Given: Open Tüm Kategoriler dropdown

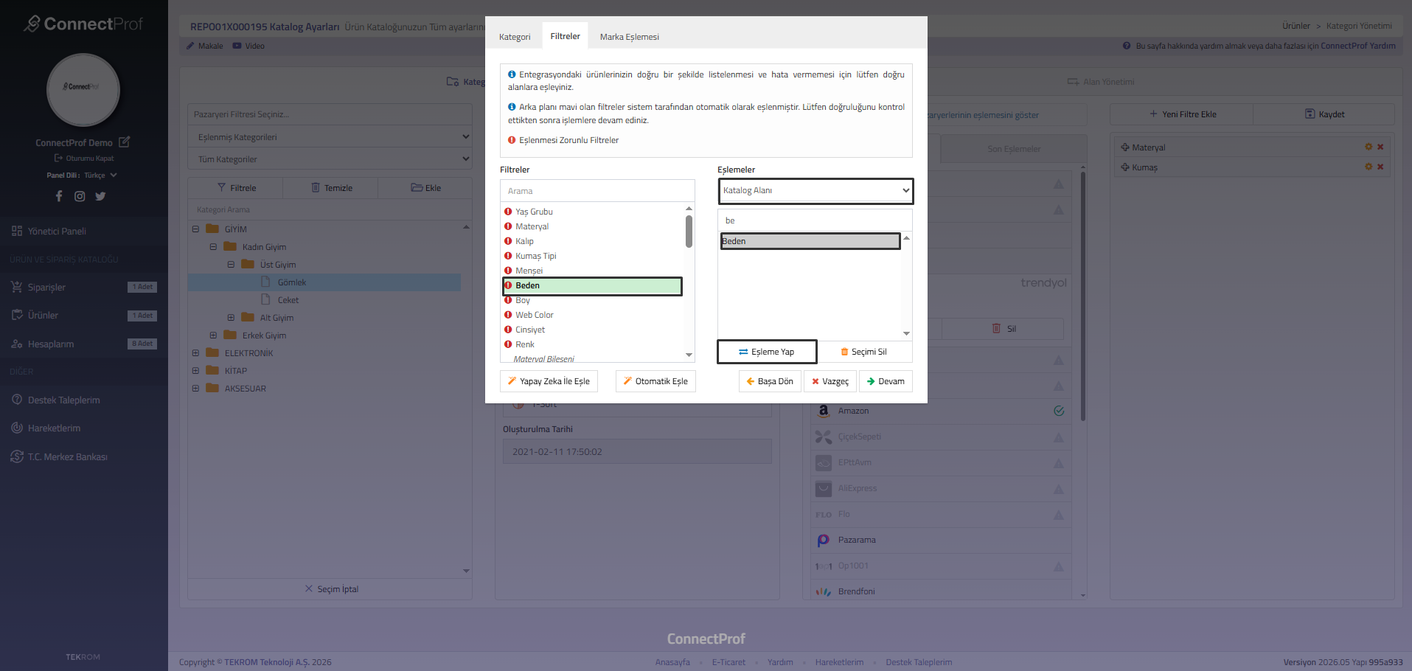Looking at the screenshot, I should [330, 159].
